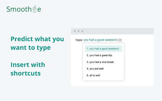
Task: Click the "Insert with shortcuts" heading
Action: [28, 69]
